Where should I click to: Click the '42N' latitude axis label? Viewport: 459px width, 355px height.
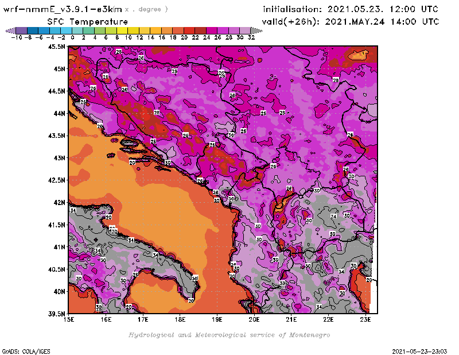(59, 203)
